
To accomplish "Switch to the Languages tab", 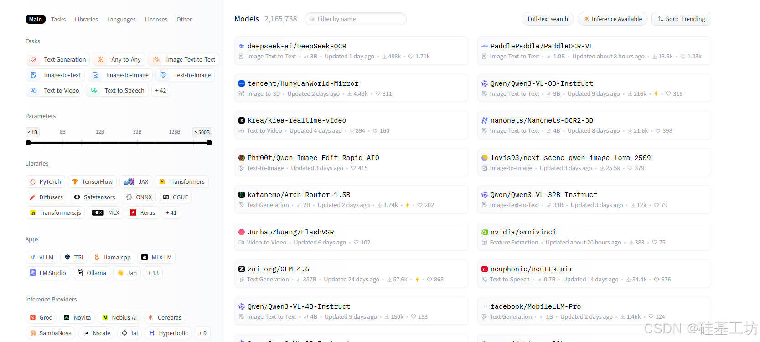I will 121,19.
